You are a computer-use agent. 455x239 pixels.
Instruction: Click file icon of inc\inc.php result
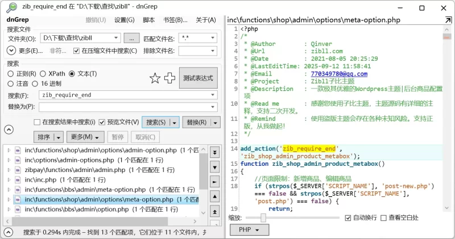(x=18, y=180)
